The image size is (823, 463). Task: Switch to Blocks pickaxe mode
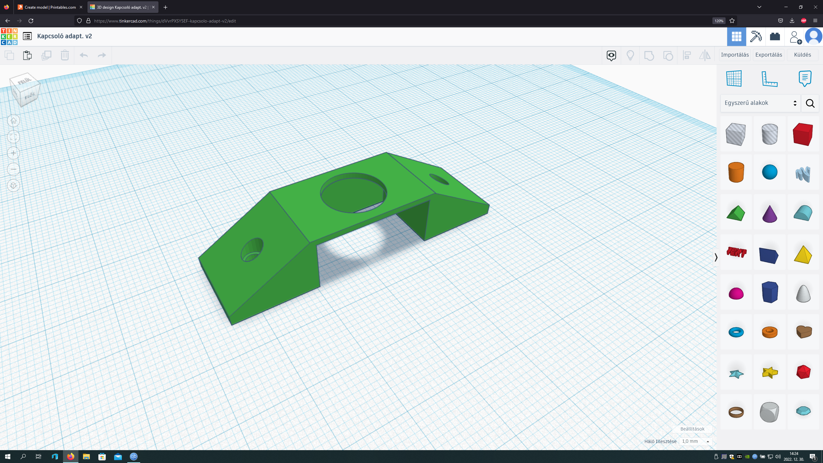(x=756, y=37)
